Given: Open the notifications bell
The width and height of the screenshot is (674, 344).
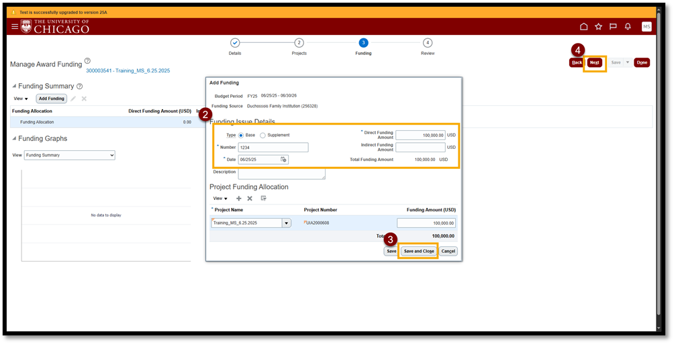Looking at the screenshot, I should (x=628, y=27).
